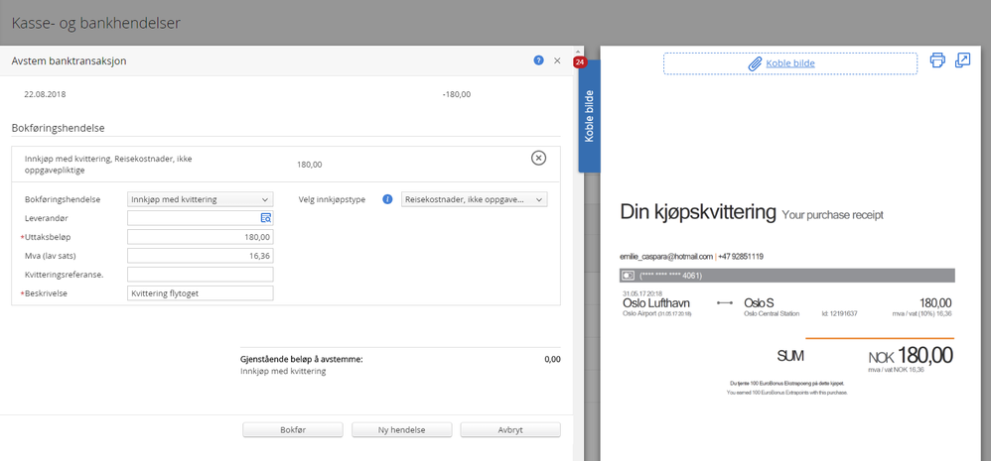This screenshot has height=461, width=991.
Task: Print the receipt image
Action: (937, 61)
